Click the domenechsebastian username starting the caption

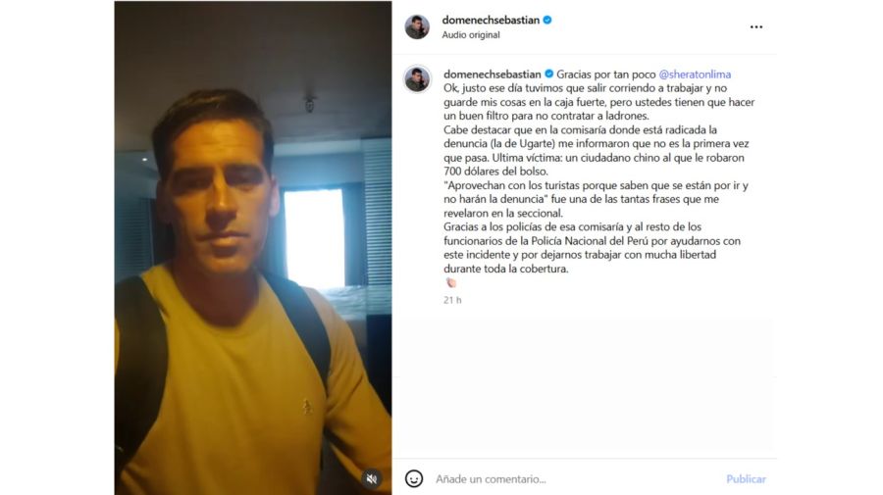(493, 74)
